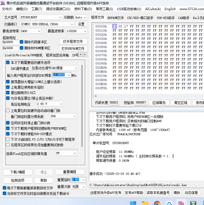The width and height of the screenshot is (204, 205).
Task: Open the Flash fill value FF dropdown
Action: tap(66, 153)
